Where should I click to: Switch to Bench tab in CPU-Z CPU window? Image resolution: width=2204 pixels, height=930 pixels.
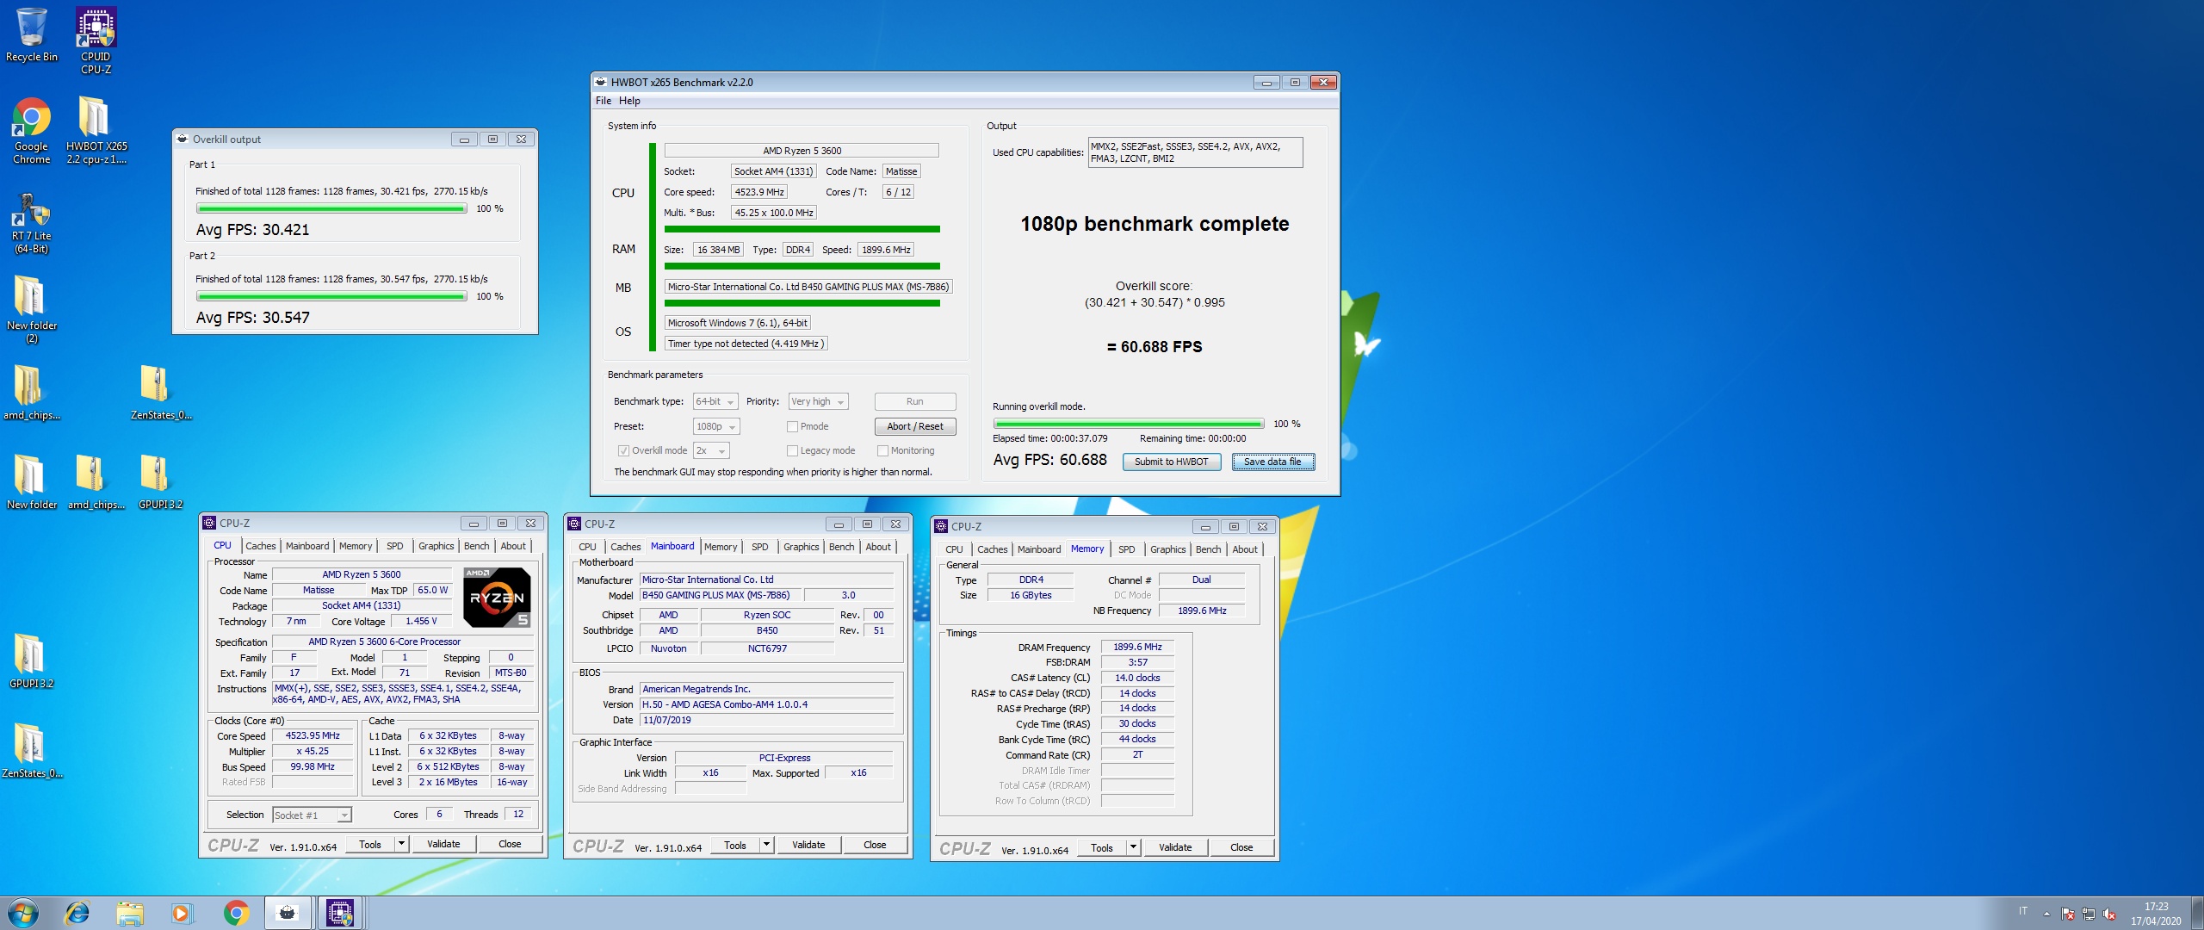click(x=476, y=546)
